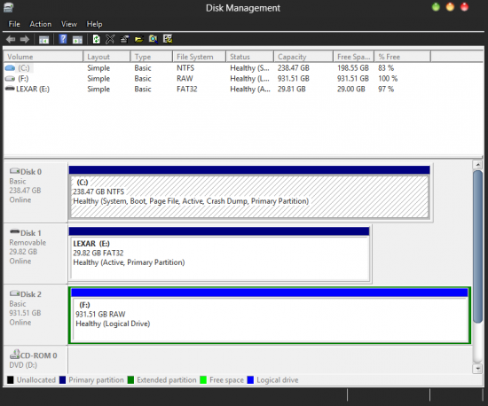Sort by the File System column header
This screenshot has width=488, height=406.
pyautogui.click(x=199, y=57)
